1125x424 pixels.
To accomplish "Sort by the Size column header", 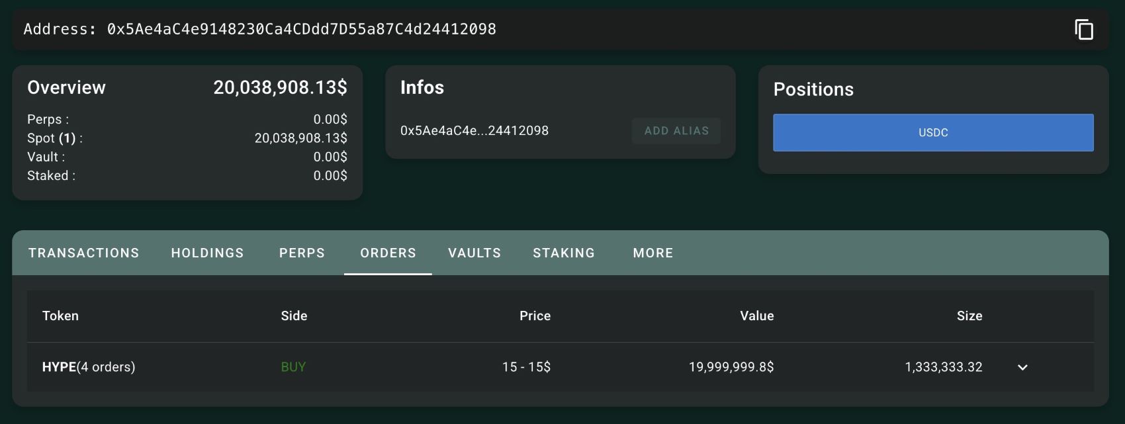I will [x=969, y=316].
